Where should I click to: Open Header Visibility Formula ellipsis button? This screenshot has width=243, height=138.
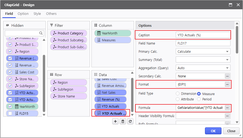click(227, 116)
